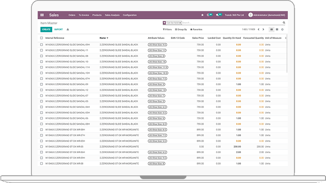The height and width of the screenshot is (183, 326).
Task: Open the Group By dropdown
Action: [x=181, y=29]
